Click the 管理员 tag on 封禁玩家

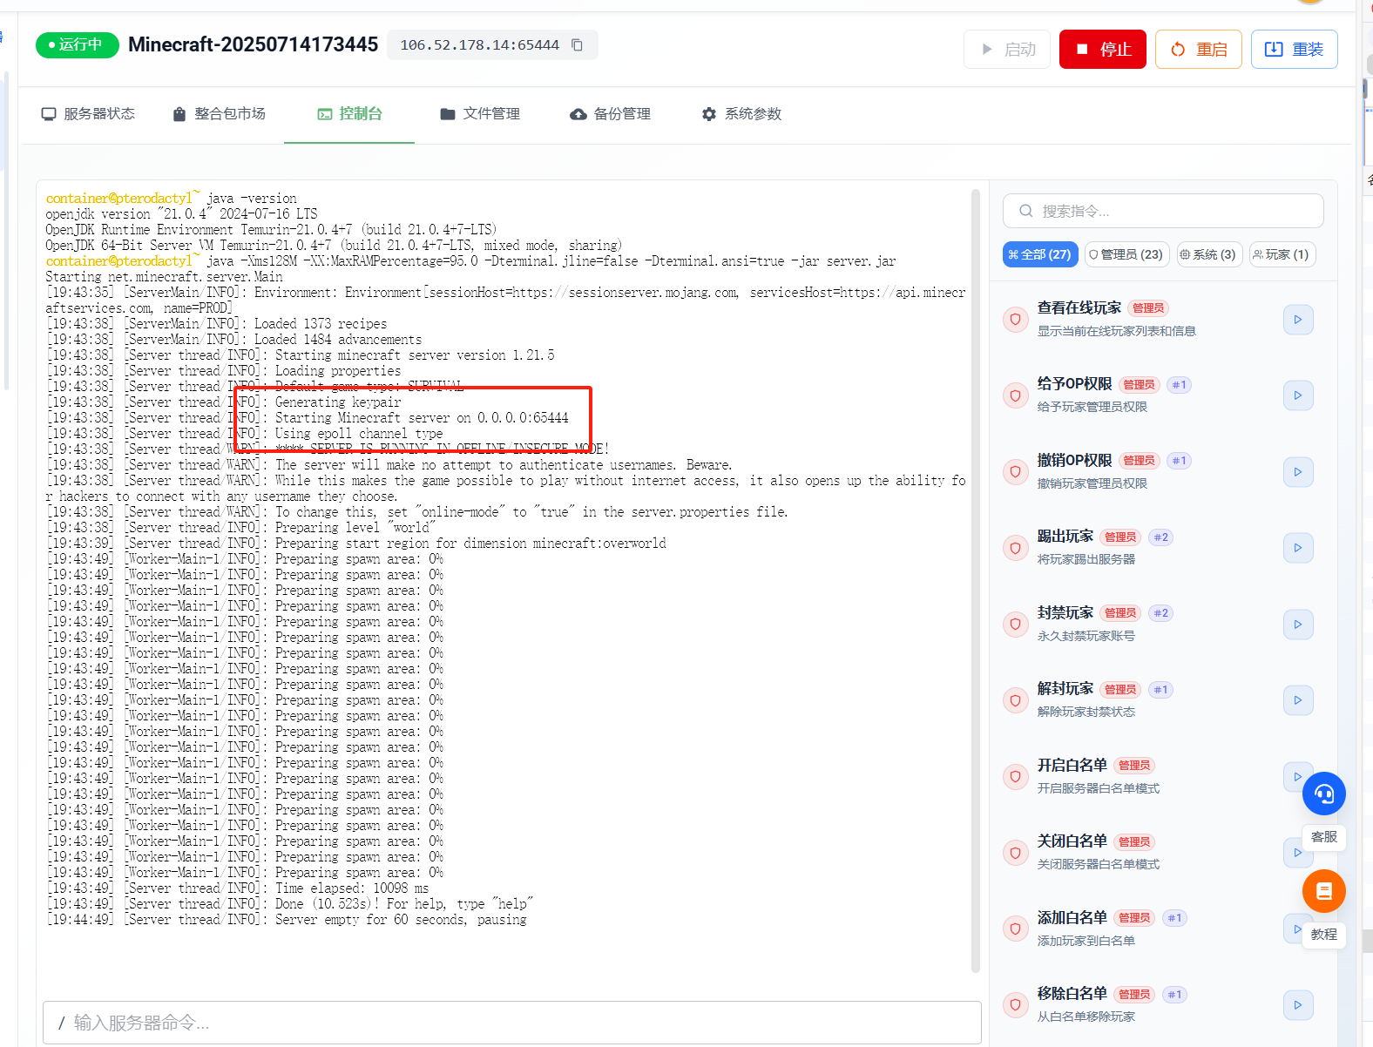[1120, 613]
